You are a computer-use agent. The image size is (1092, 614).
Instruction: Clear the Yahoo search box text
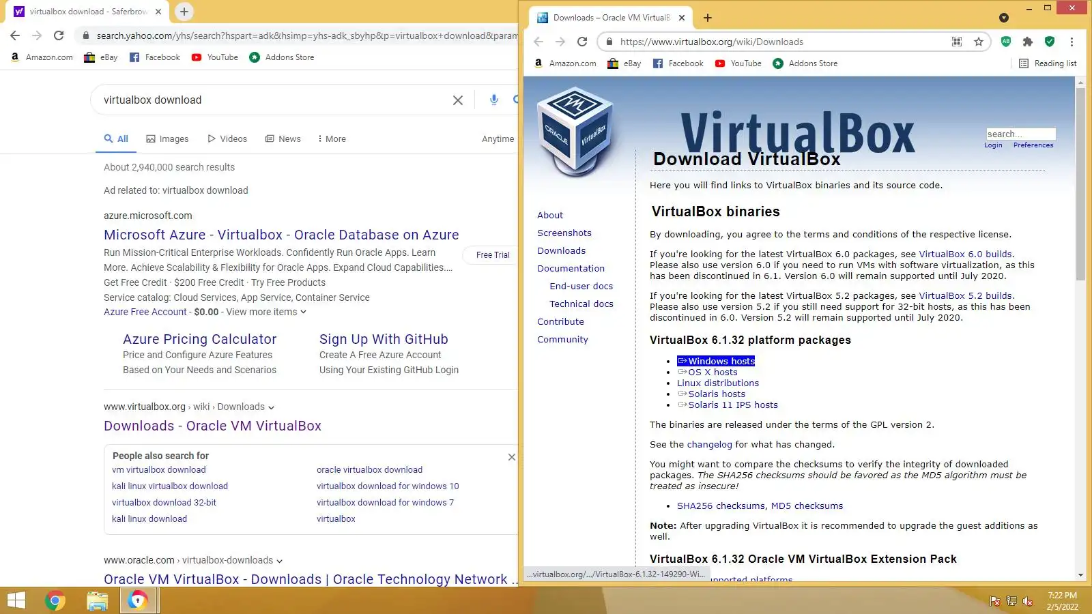[458, 100]
